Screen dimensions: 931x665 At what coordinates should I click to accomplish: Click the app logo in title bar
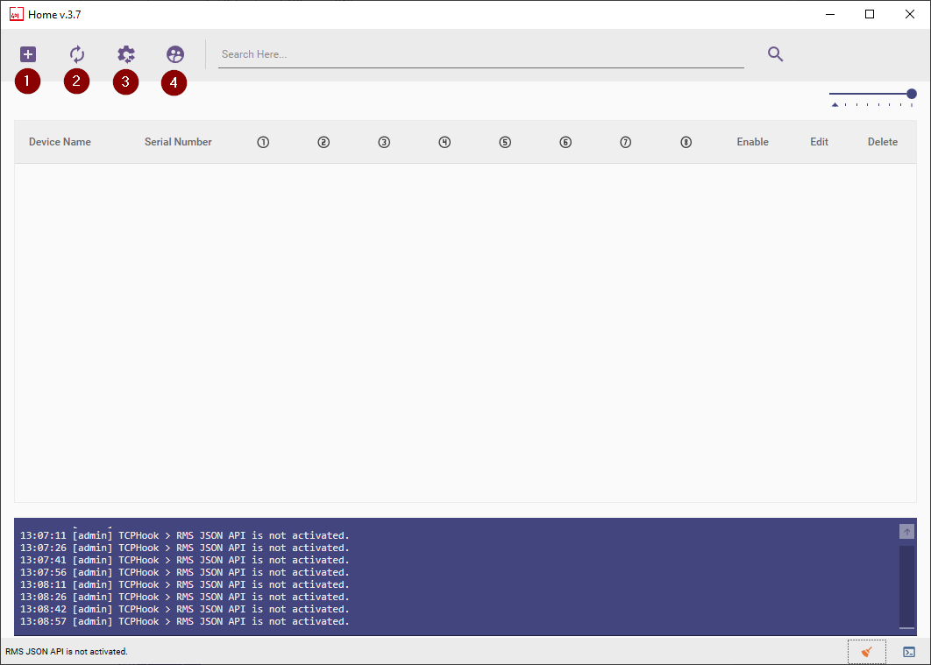[x=16, y=14]
